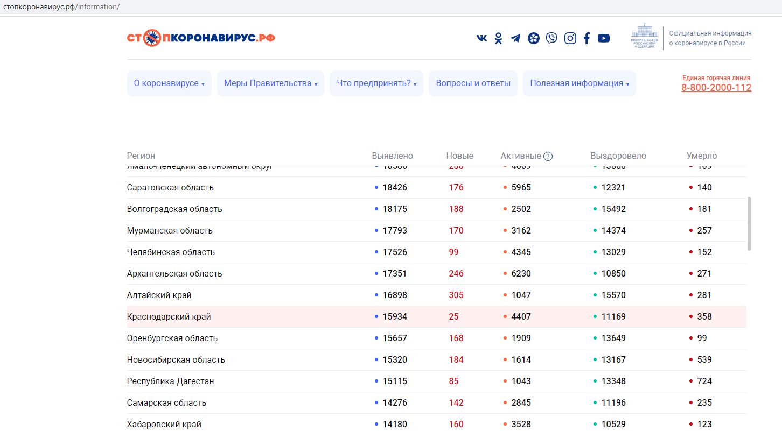Expand the Меры Правительства dropdown

coord(270,83)
